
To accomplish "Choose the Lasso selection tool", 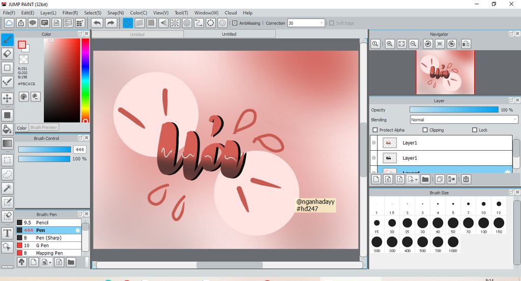I will 7,174.
